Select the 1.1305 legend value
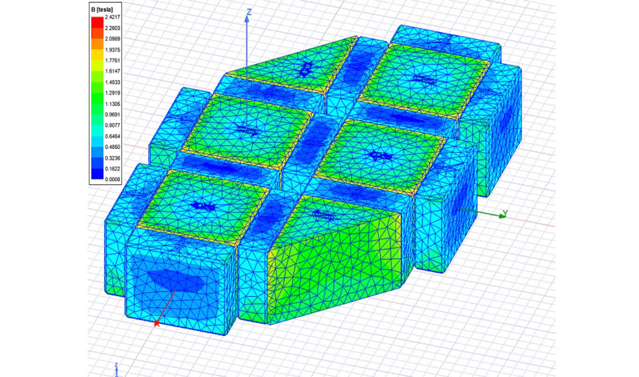Image resolution: width=639 pixels, height=377 pixels. [112, 104]
